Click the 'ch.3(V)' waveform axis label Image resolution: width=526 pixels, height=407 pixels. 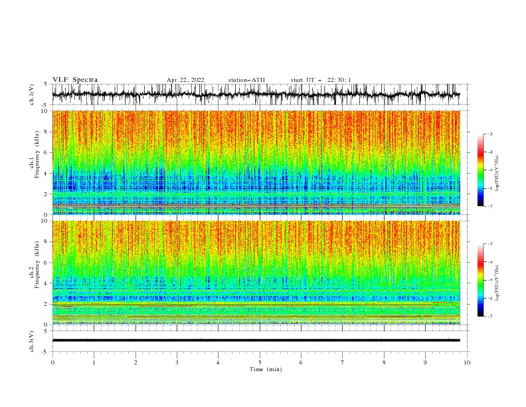coord(32,341)
